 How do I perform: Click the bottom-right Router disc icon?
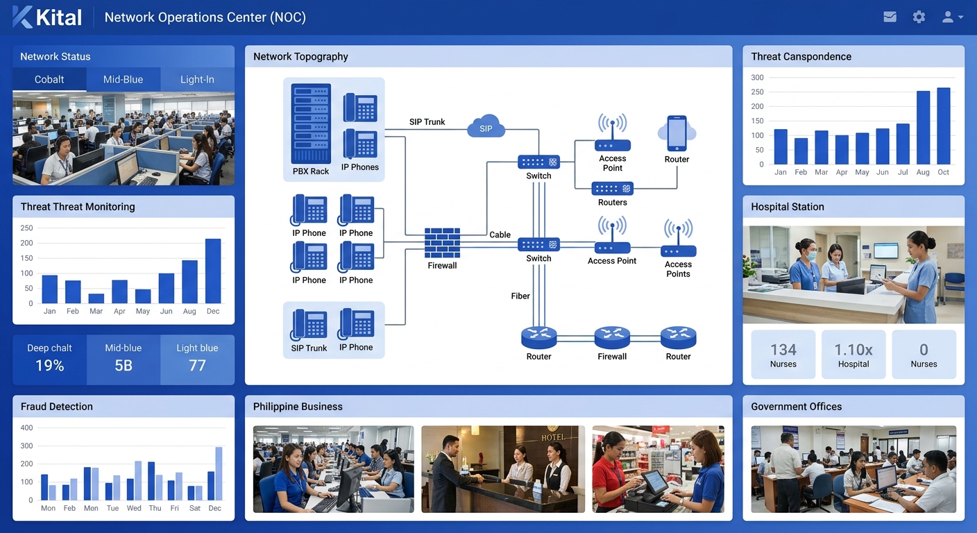tap(679, 338)
